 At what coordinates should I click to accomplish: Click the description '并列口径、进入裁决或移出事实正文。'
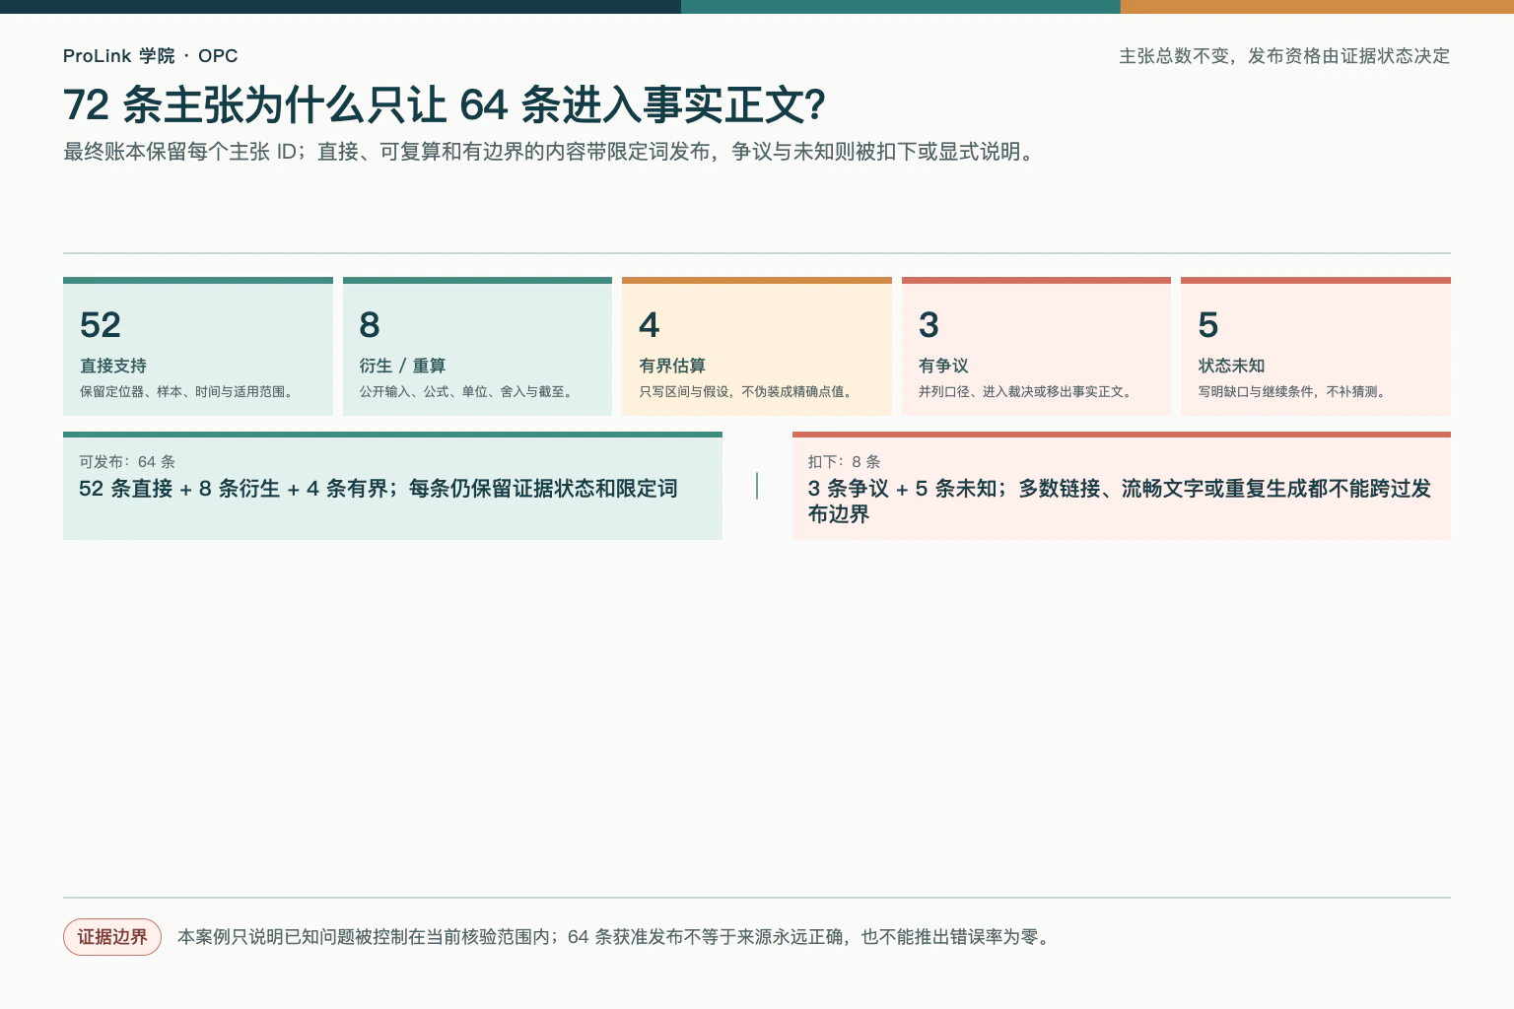point(1027,392)
